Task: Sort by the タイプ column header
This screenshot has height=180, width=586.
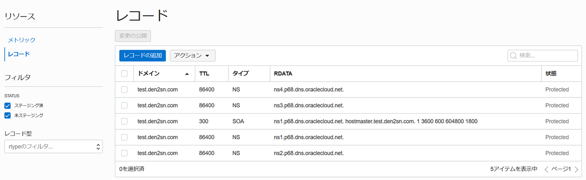Action: click(240, 74)
